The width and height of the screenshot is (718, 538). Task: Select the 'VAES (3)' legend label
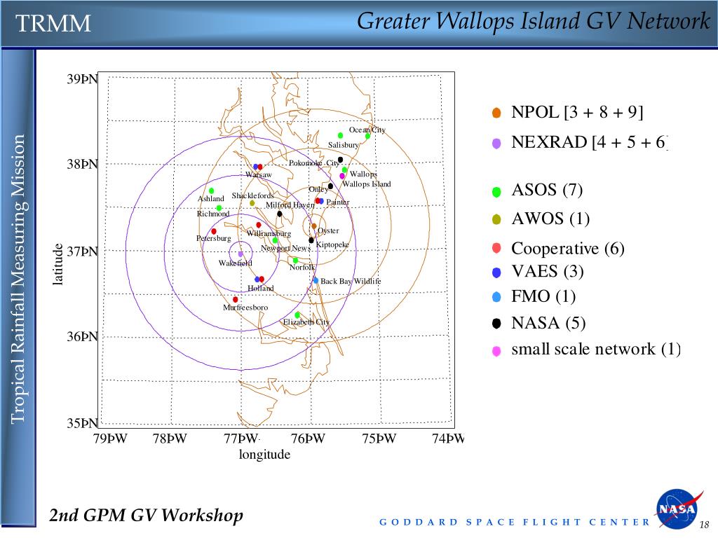pyautogui.click(x=547, y=272)
